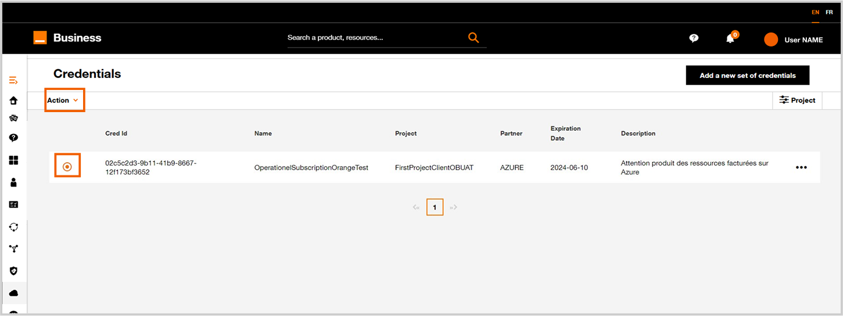The image size is (843, 316).
Task: Click Add a new set of credentials
Action: tap(748, 75)
